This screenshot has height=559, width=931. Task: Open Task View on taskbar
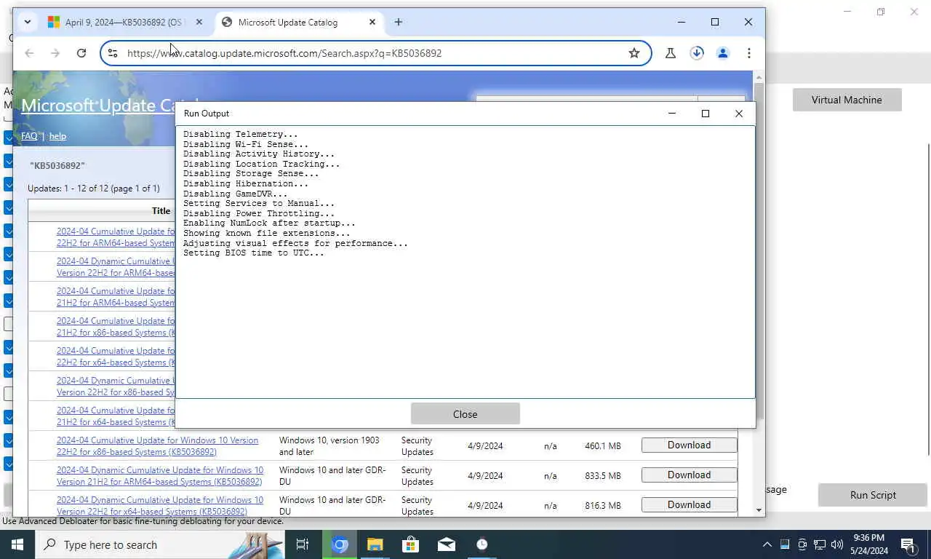303,544
